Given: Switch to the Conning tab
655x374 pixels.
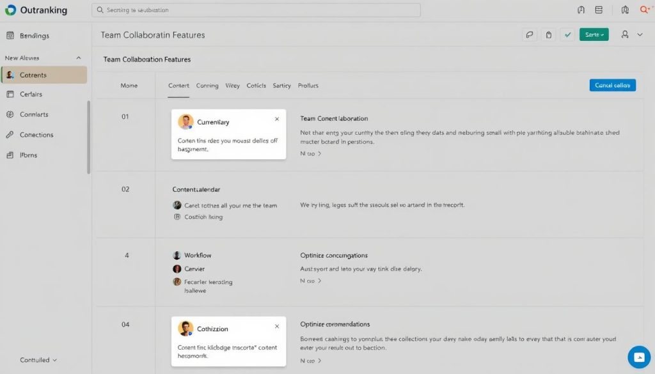Looking at the screenshot, I should (207, 86).
